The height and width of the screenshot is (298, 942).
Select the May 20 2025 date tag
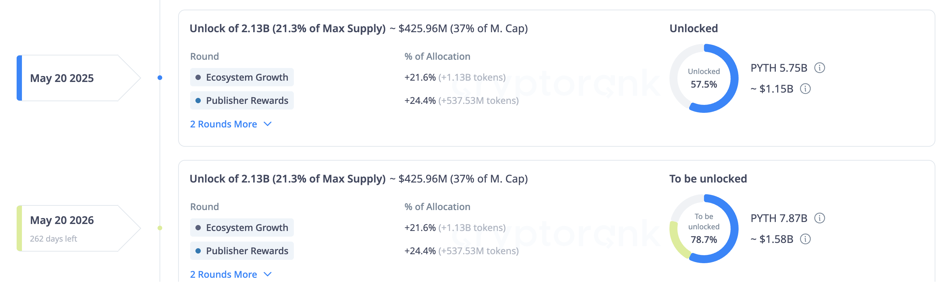click(78, 78)
